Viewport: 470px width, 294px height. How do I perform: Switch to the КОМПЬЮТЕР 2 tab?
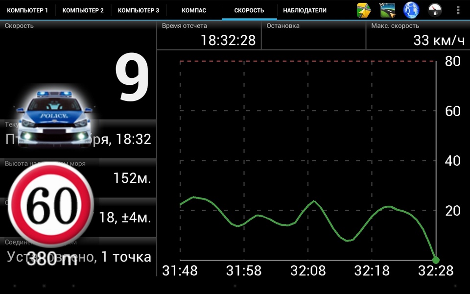pos(83,10)
